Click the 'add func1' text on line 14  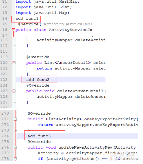[x=27, y=19]
